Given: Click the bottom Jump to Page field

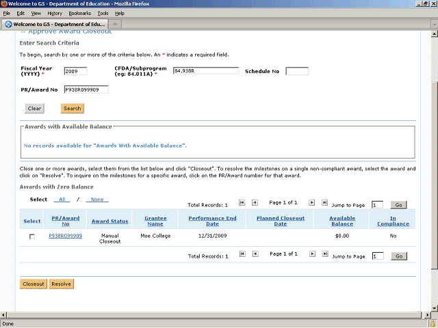Looking at the screenshot, I should coord(378,256).
